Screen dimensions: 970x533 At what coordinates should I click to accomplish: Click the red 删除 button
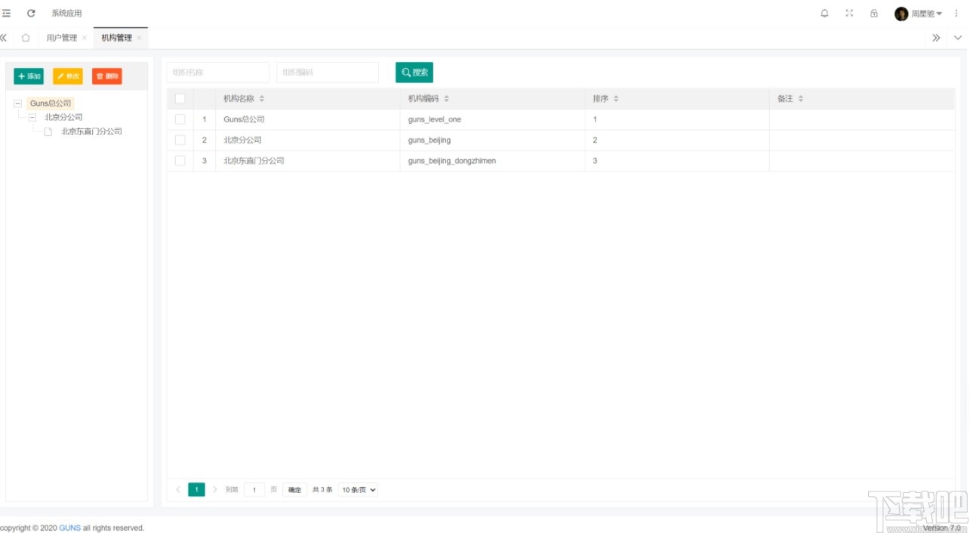click(x=107, y=76)
